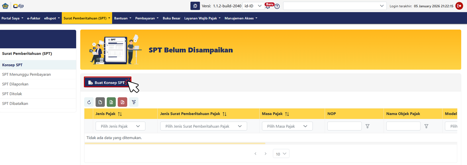Viewport: 467px width, 165px height.
Task: Open the notification bell with Baru badge
Action: [268, 6]
